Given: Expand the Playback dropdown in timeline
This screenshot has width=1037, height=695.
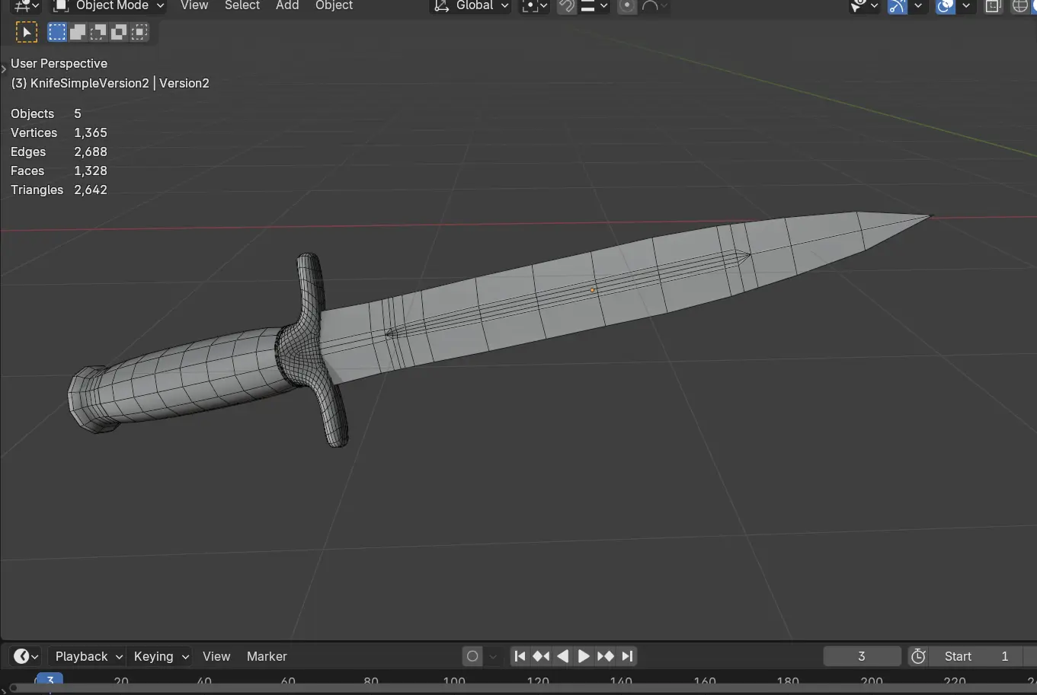Looking at the screenshot, I should point(88,656).
